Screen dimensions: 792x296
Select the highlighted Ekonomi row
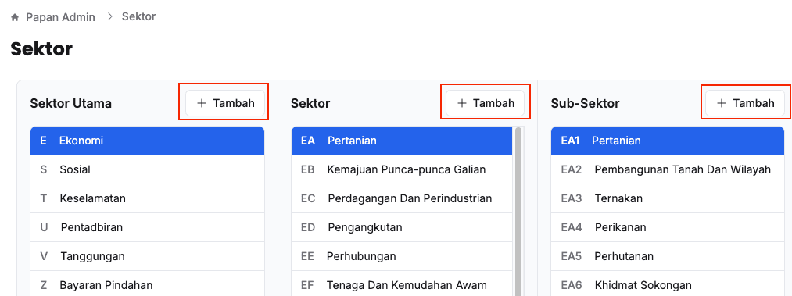coord(147,141)
